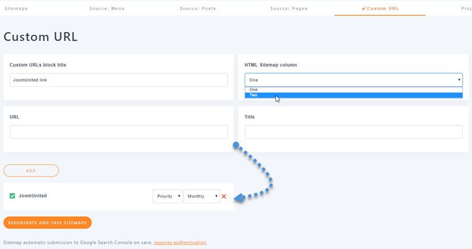Delete the JoomUnited entry with red X
472x249 pixels.
point(224,196)
